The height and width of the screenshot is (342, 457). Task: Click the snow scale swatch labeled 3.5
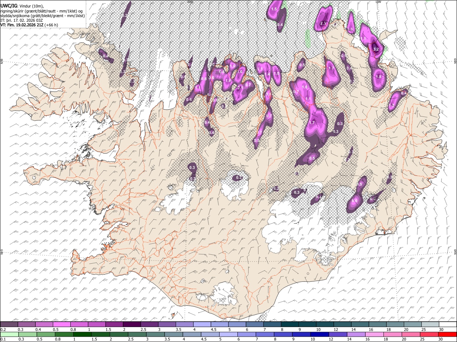[185, 325]
